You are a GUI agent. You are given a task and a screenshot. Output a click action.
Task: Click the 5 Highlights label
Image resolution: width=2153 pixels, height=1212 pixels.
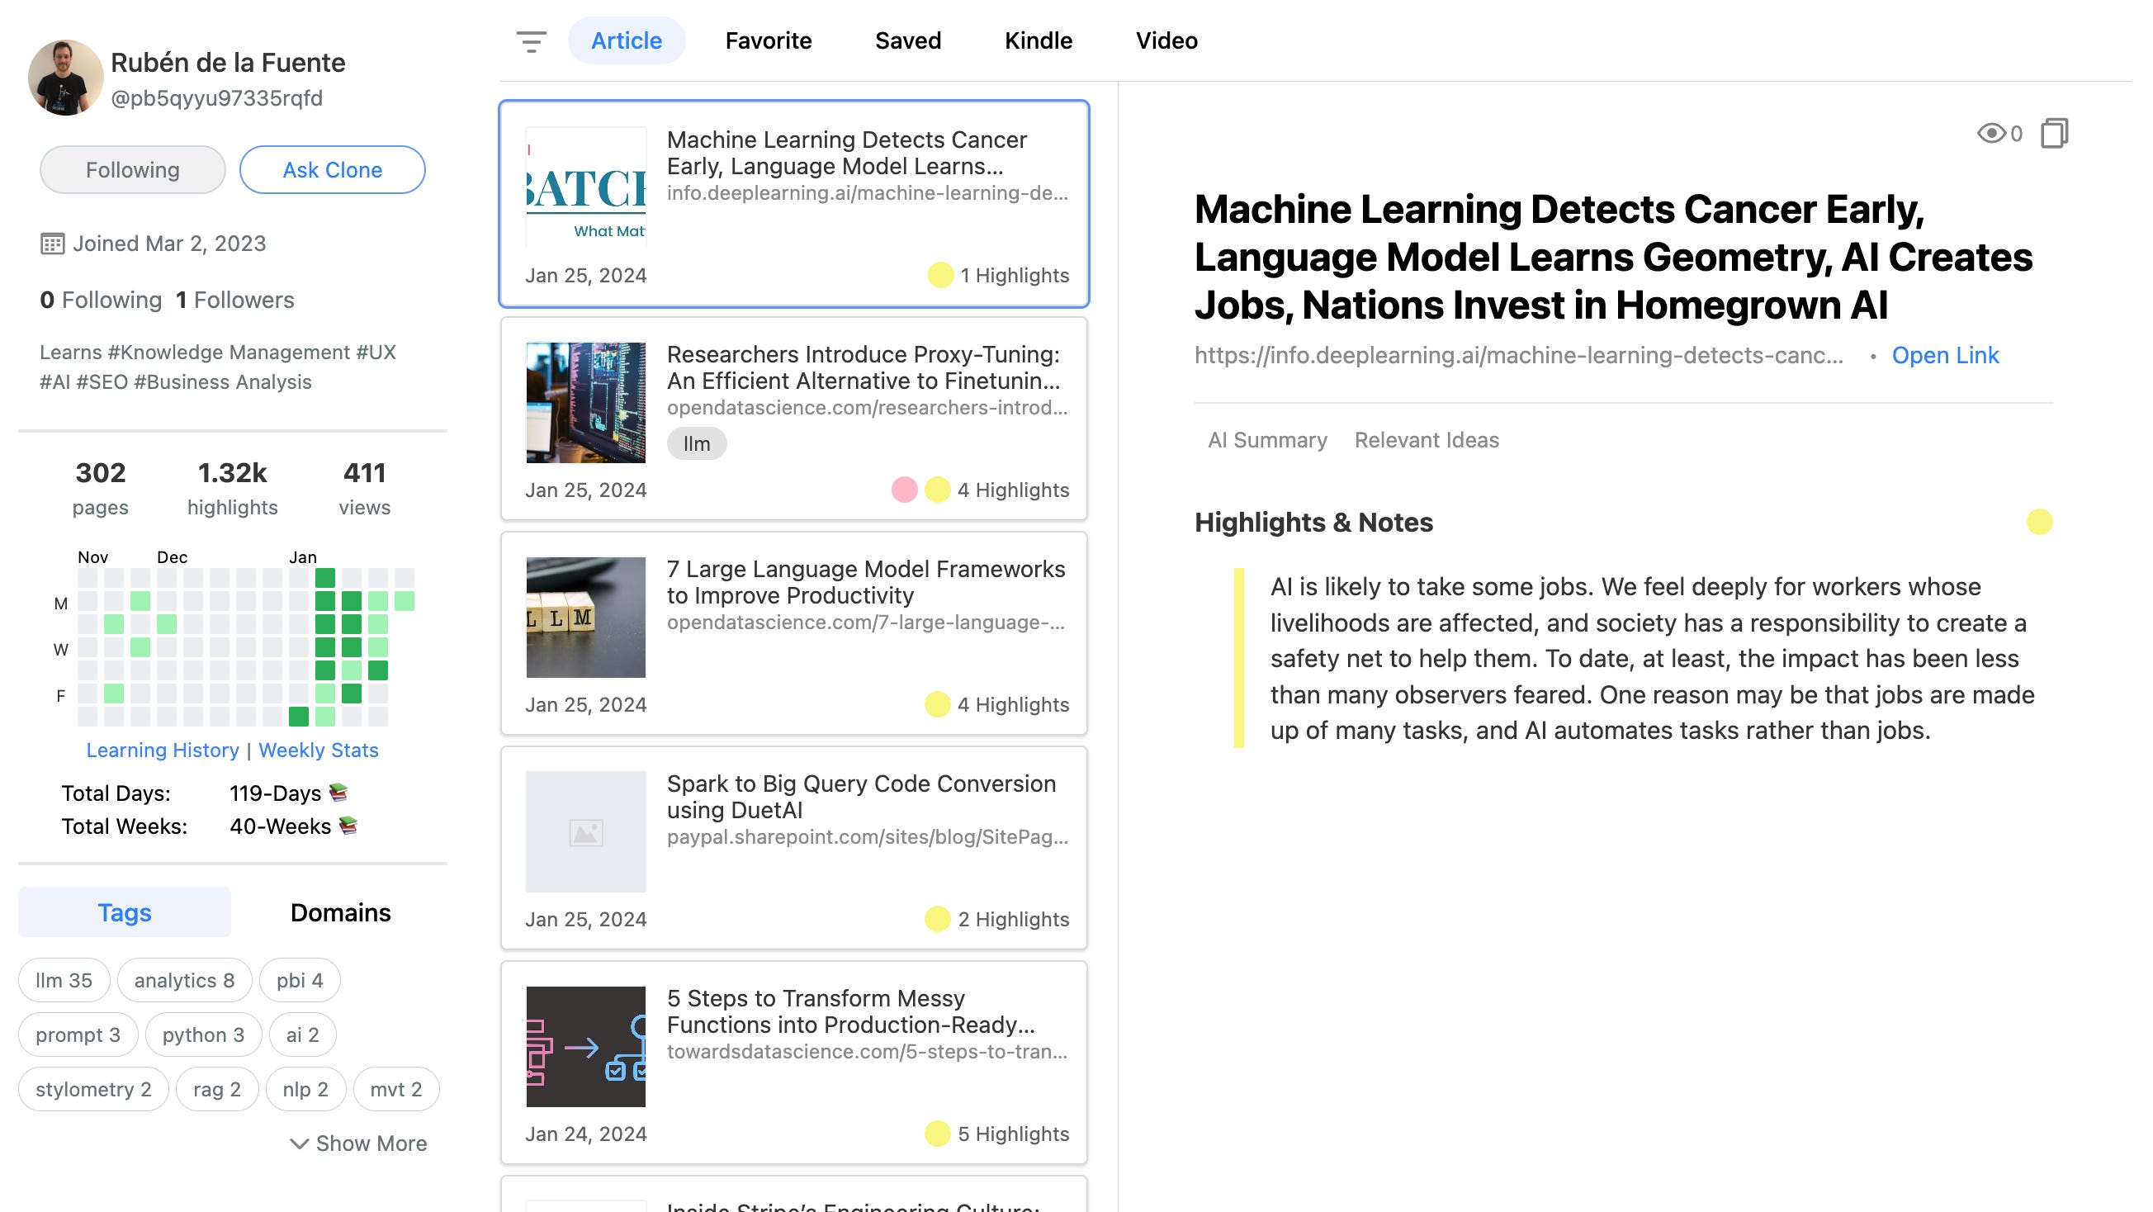(1013, 1134)
